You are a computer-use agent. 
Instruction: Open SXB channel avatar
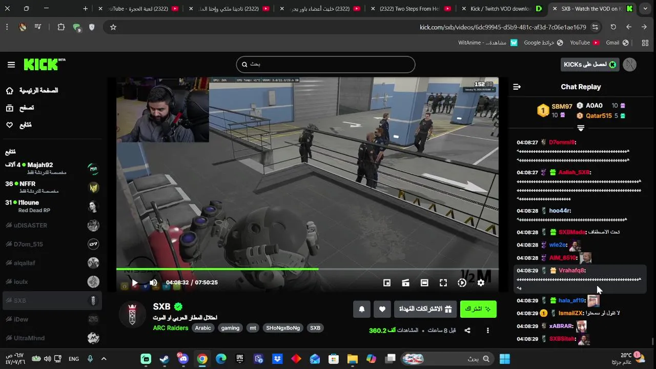click(x=132, y=314)
